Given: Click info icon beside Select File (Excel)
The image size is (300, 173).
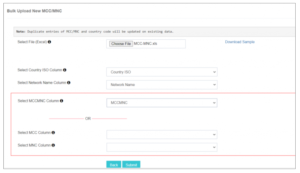Looking at the screenshot, I should pyautogui.click(x=49, y=42).
